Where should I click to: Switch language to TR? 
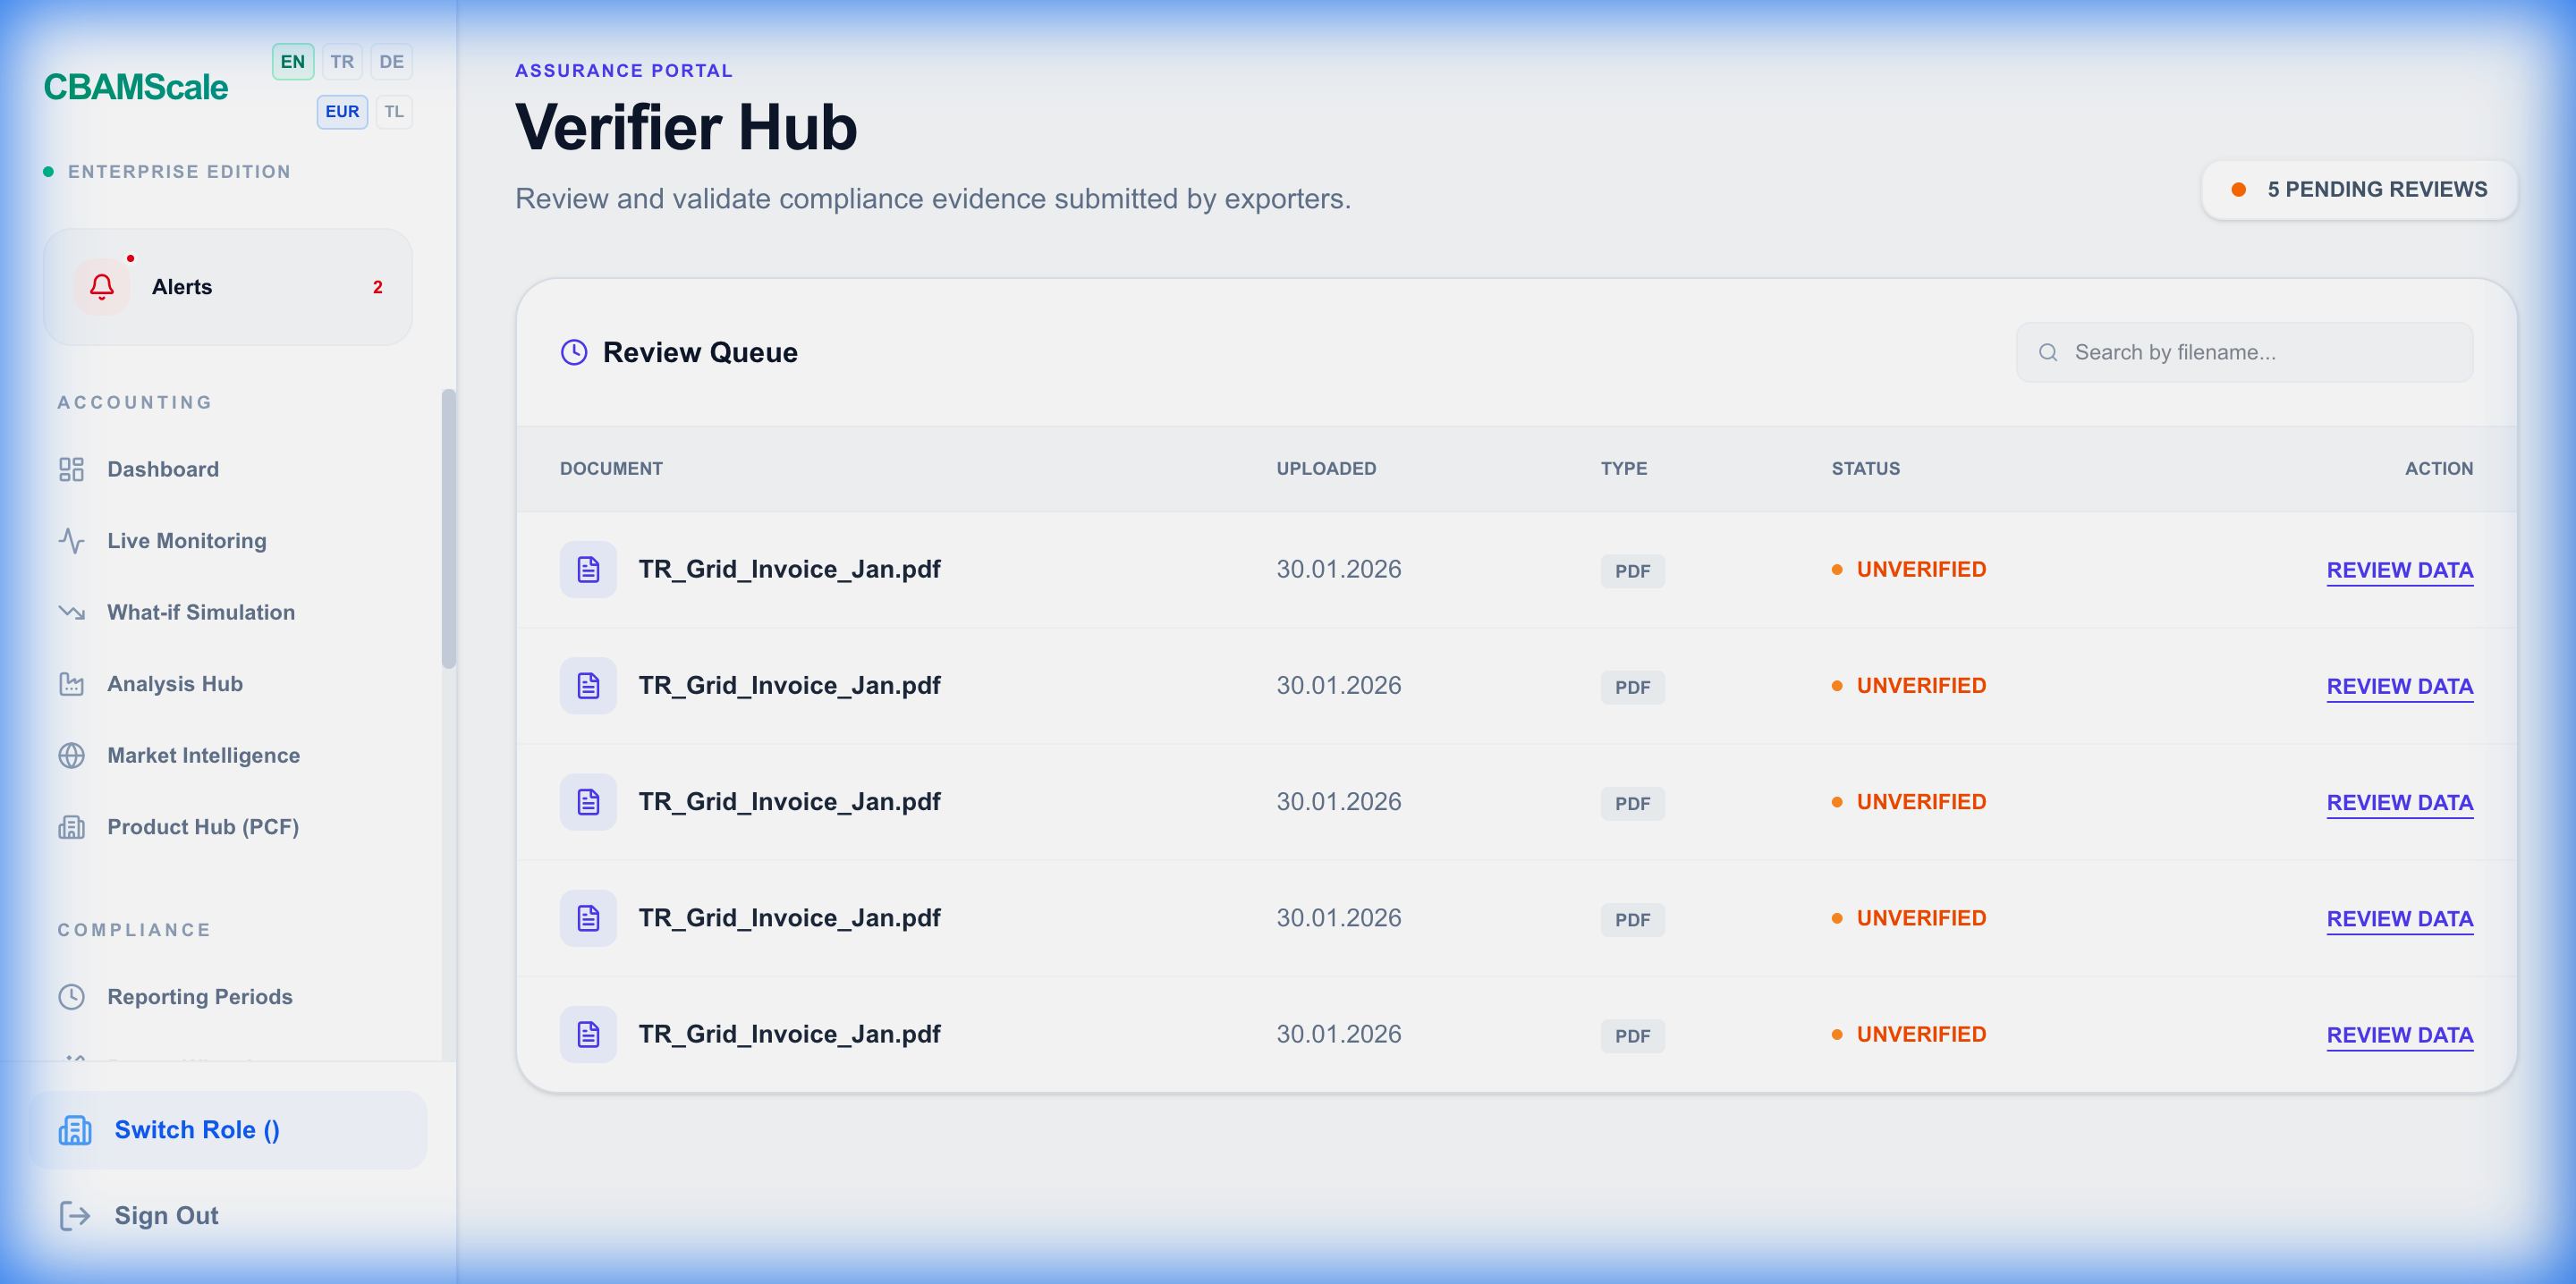[x=342, y=61]
